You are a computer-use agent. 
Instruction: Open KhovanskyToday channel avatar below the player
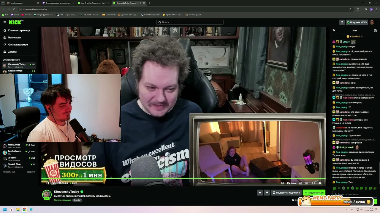click(x=47, y=195)
